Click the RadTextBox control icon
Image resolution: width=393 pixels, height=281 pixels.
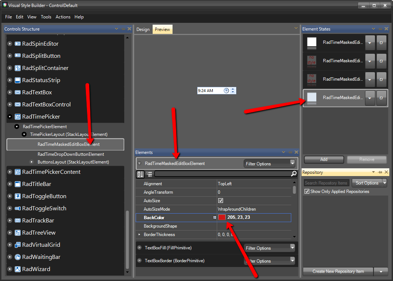tap(18, 92)
